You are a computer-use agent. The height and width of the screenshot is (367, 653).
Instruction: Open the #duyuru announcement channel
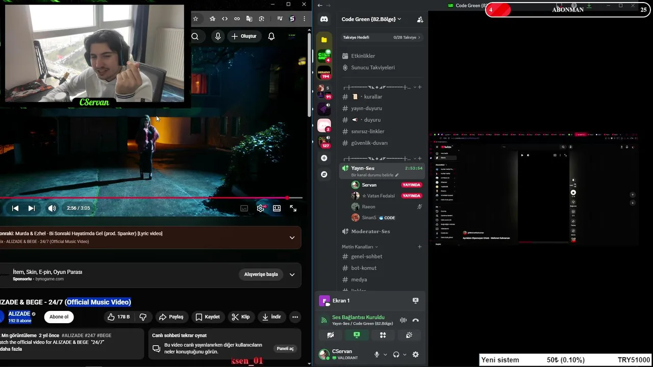coord(382,120)
